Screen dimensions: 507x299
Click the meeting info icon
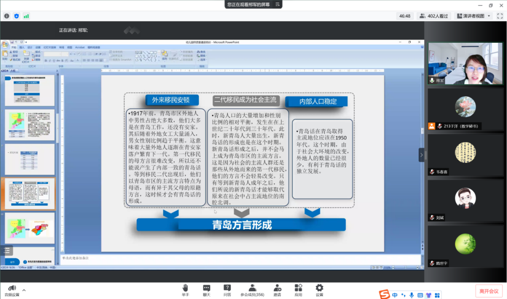click(7, 16)
